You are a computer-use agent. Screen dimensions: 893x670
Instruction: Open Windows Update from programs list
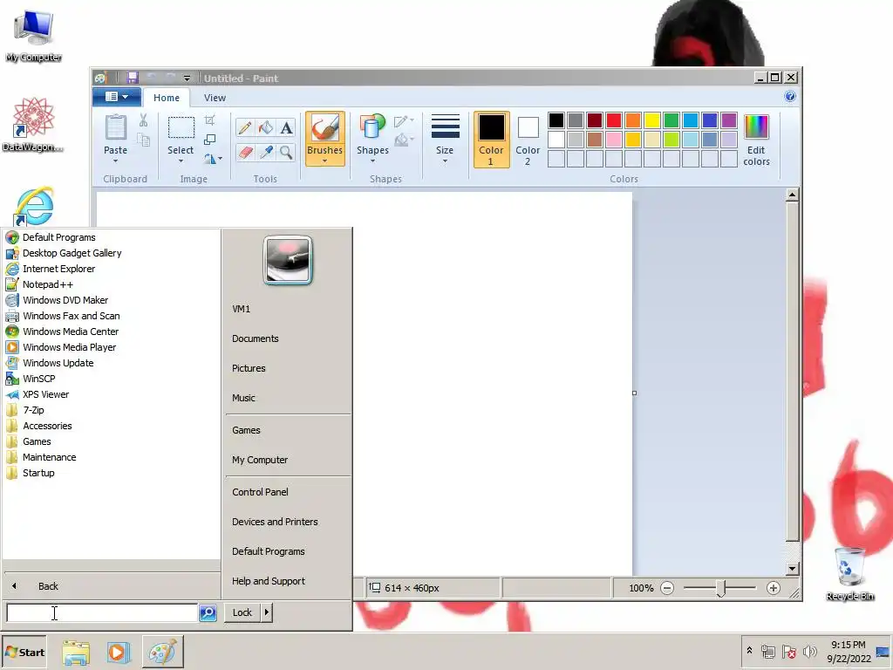tap(58, 363)
